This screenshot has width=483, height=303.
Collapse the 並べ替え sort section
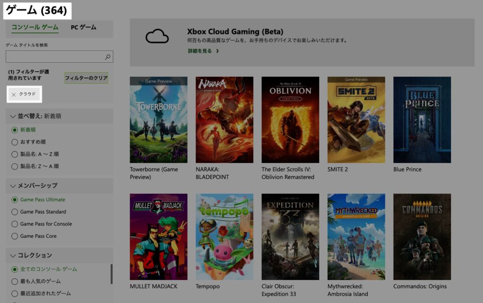59,116
